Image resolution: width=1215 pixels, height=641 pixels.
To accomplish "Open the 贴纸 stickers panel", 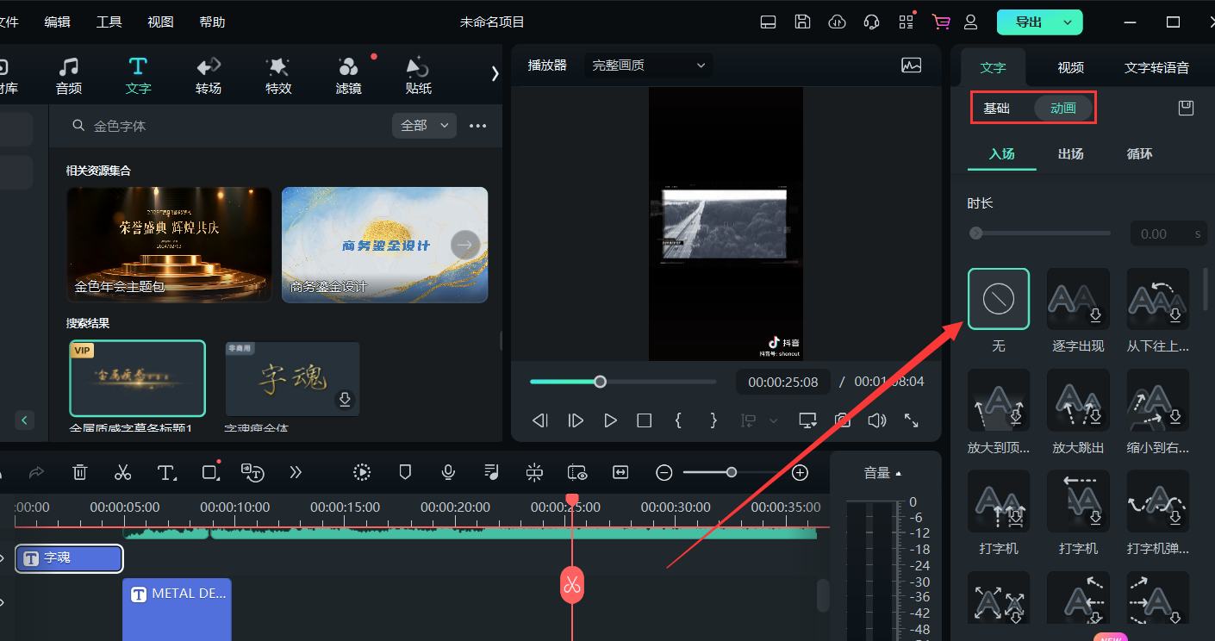I will 418,76.
